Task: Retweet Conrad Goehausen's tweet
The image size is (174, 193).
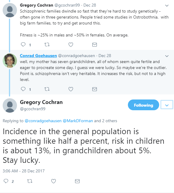Action: click(x=47, y=89)
